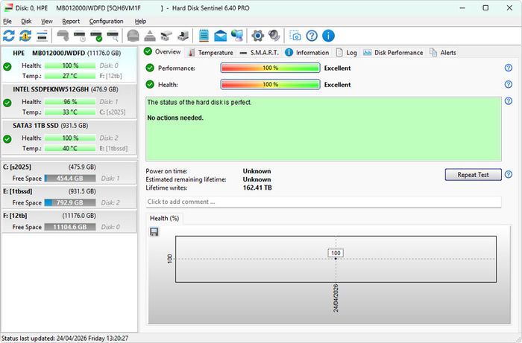Image resolution: width=522 pixels, height=343 pixels.
Task: Click the green check icon beside the INTEL disk
Action: [x=7, y=103]
